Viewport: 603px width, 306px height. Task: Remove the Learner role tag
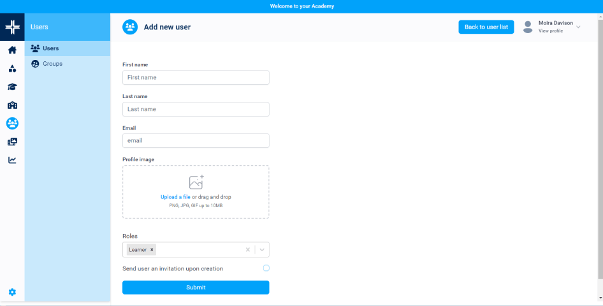tap(152, 250)
